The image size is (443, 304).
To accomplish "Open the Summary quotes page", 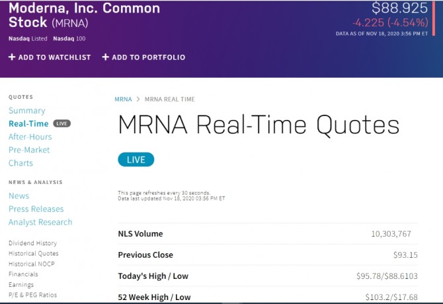I will point(27,111).
